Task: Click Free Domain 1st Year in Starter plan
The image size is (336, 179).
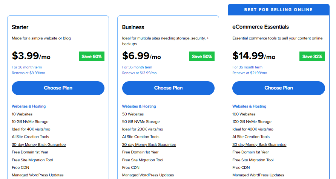Action: click(30, 152)
